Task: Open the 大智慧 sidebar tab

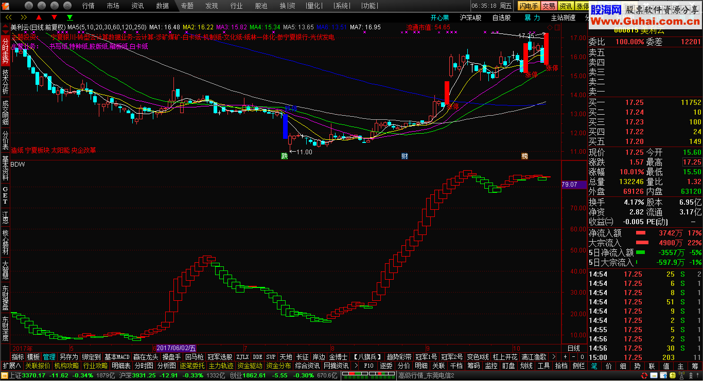Action: [x=5, y=270]
